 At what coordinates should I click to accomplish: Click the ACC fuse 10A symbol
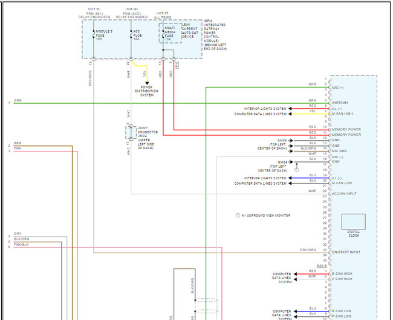131,36
